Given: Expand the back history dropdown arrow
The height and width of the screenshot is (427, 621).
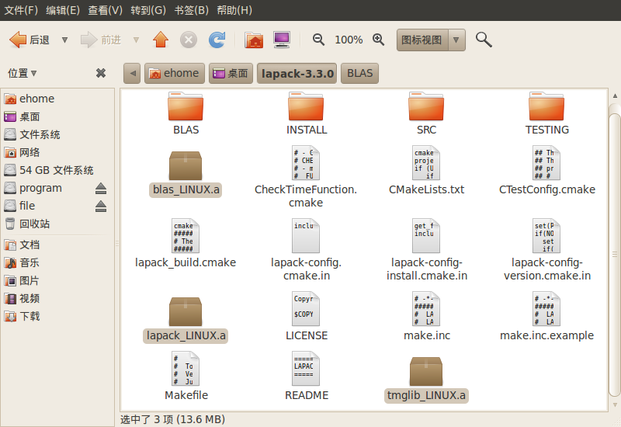Looking at the screenshot, I should [65, 40].
